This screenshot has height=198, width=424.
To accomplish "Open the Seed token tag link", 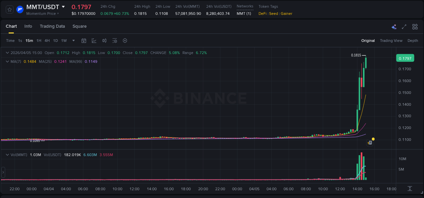I will coord(273,14).
